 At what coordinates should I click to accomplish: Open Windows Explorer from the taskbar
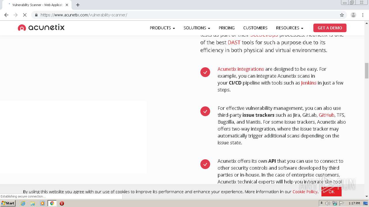click(x=33, y=203)
